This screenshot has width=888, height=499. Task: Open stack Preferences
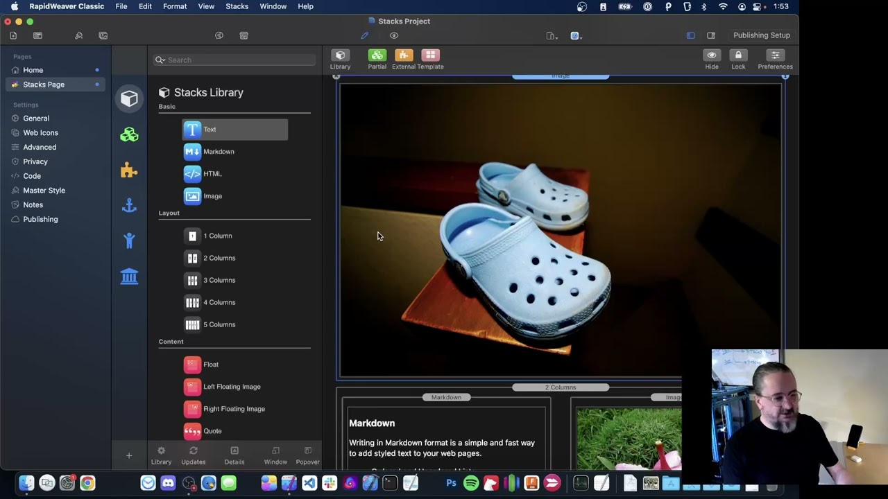(775, 60)
